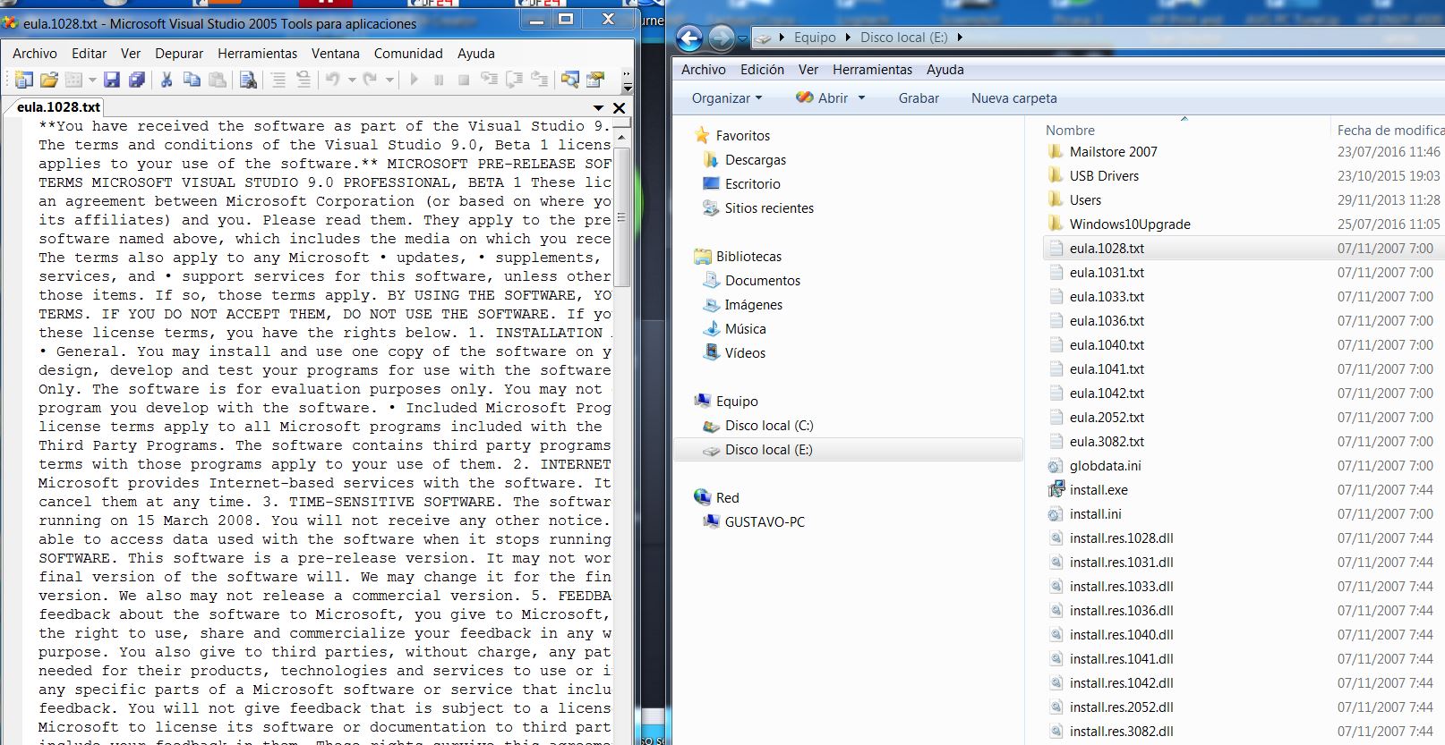1445x745 pixels.
Task: Open the Herramientas menu in Explorer
Action: (x=872, y=70)
